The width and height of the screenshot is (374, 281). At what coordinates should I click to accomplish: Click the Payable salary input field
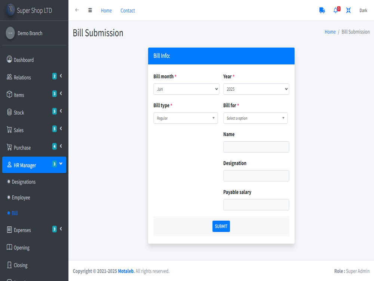pyautogui.click(x=256, y=205)
